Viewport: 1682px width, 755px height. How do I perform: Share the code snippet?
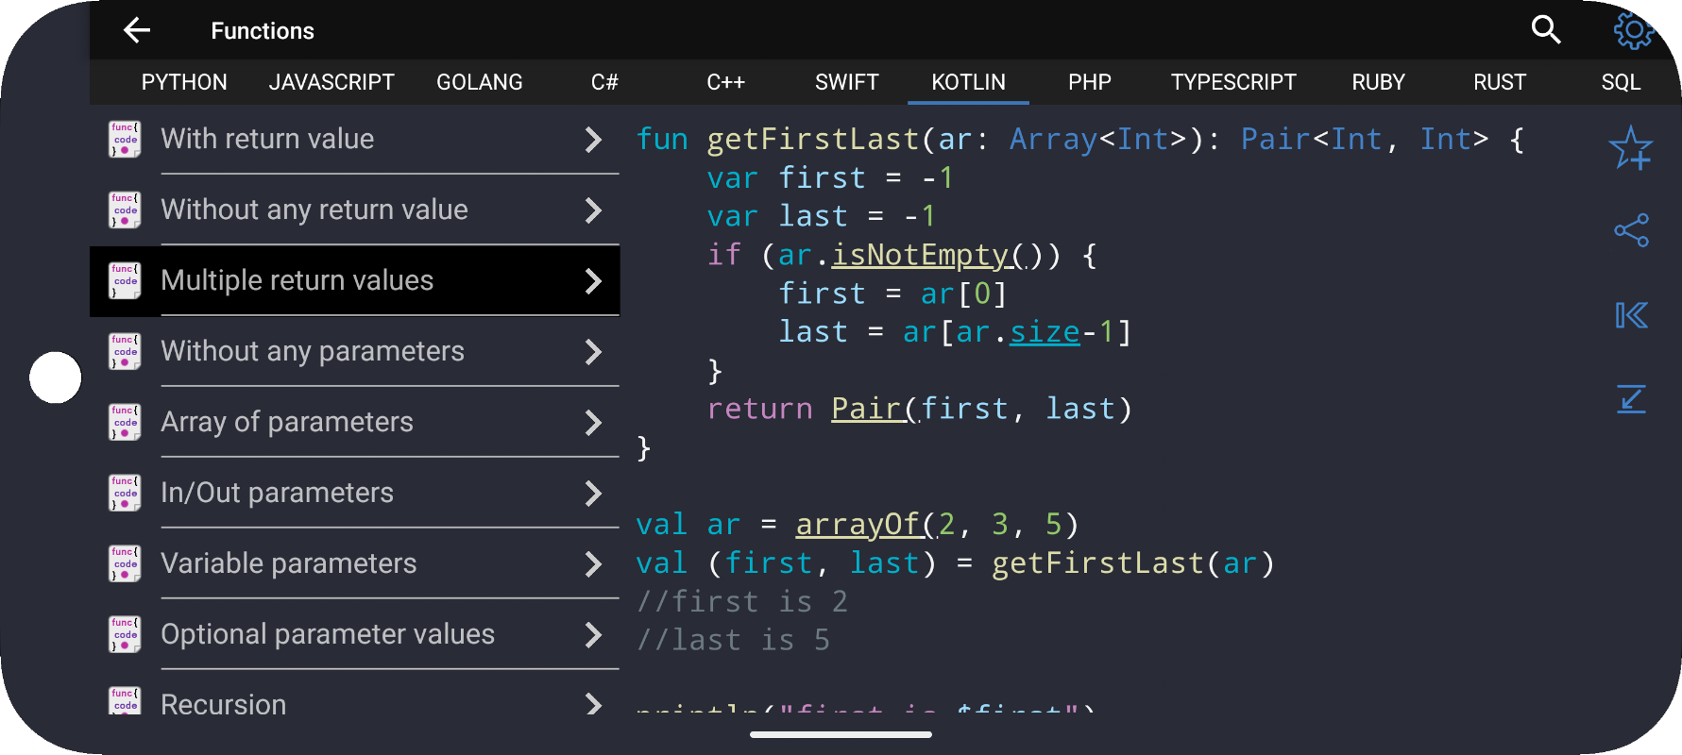coord(1631,230)
